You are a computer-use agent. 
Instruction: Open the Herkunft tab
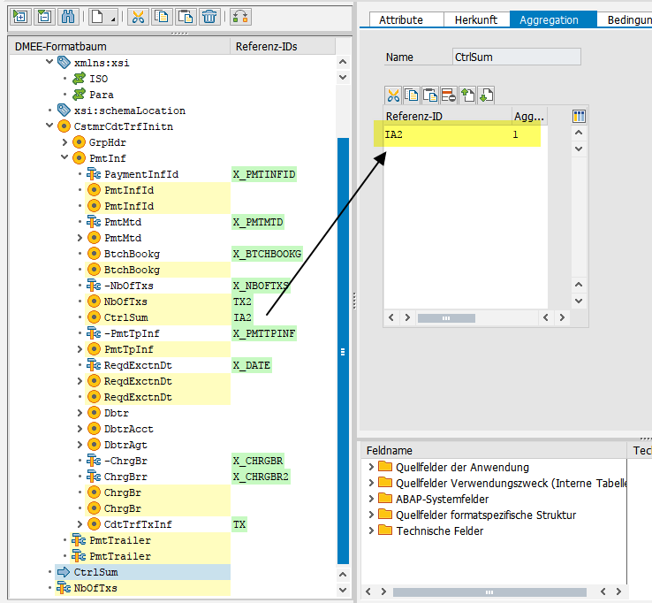point(476,19)
